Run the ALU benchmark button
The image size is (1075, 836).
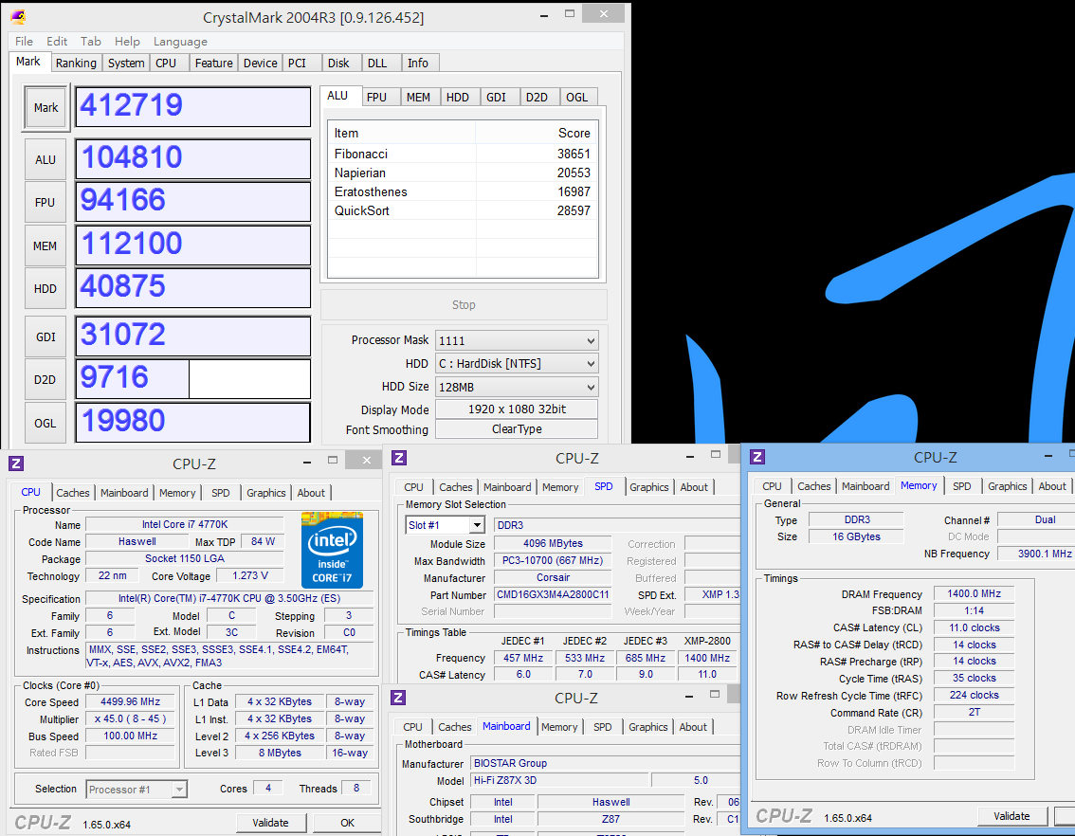(46, 159)
